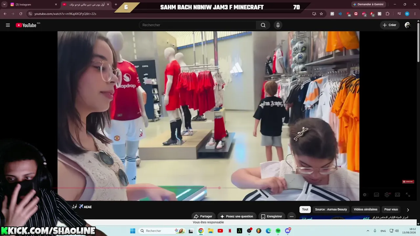Go back to the previous page
Image resolution: width=420 pixels, height=236 pixels.
[x=5, y=14]
